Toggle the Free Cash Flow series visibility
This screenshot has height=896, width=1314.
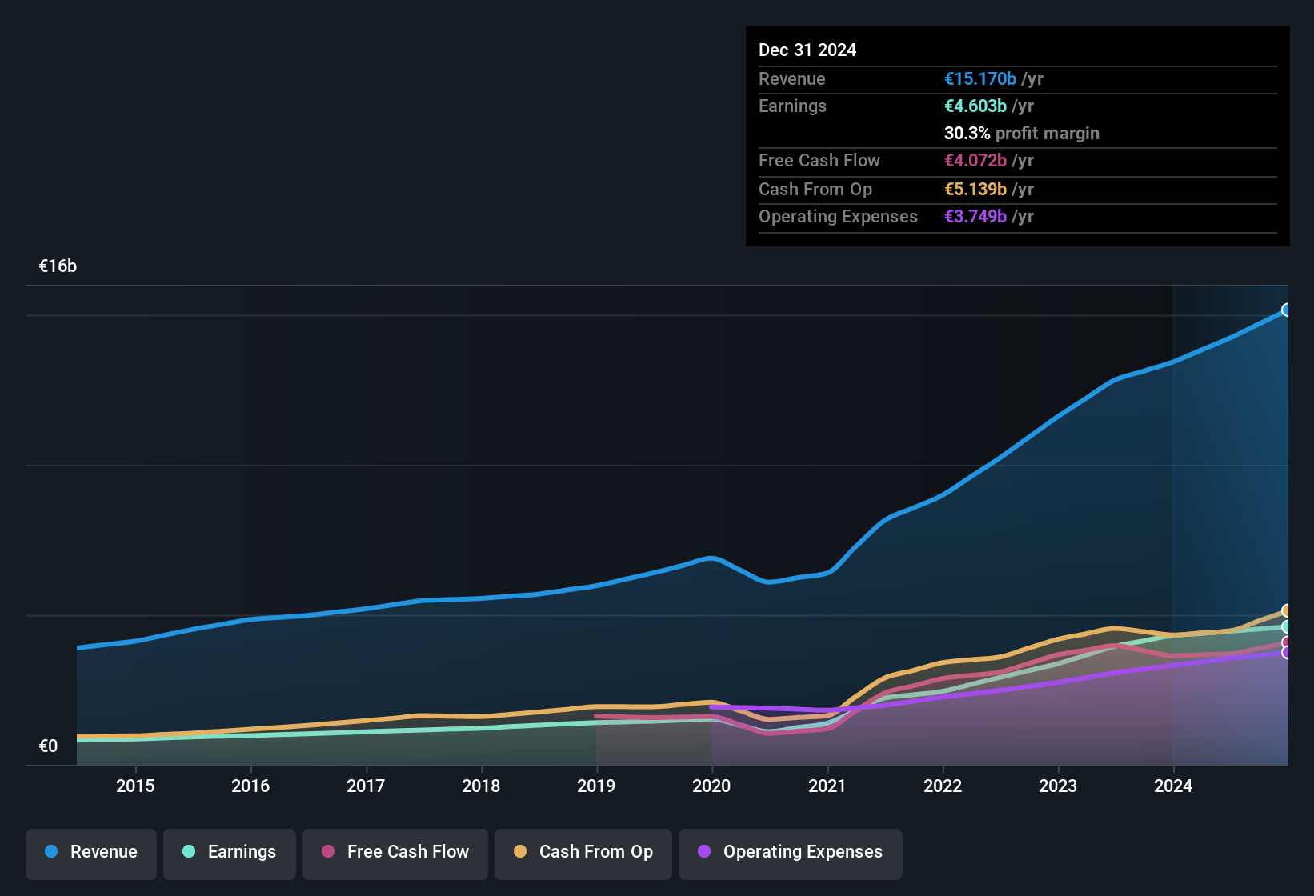point(395,852)
